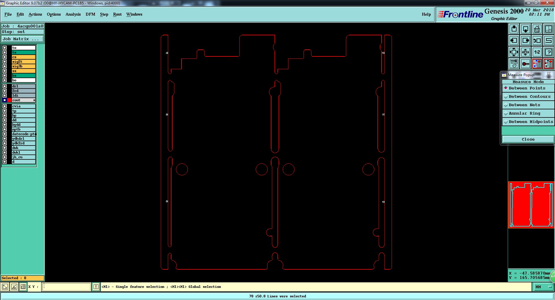The image size is (555, 300).
Task: Toggle display checkbox for layer to
Action: pyautogui.click(x=5, y=48)
